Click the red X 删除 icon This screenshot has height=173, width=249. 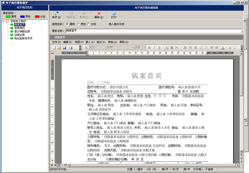pos(99,13)
